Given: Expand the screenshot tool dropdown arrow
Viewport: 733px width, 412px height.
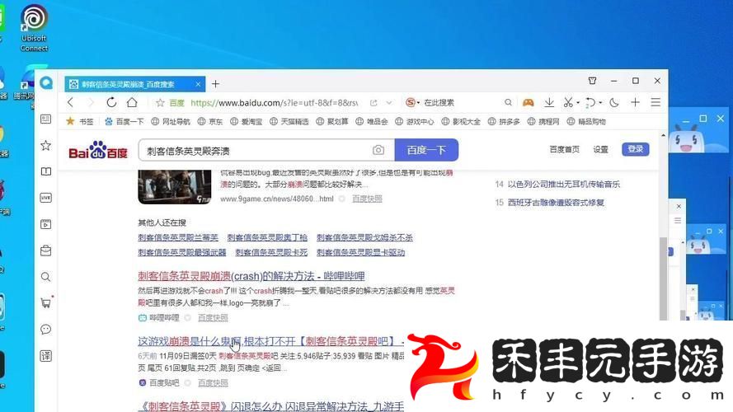Looking at the screenshot, I should (x=578, y=103).
